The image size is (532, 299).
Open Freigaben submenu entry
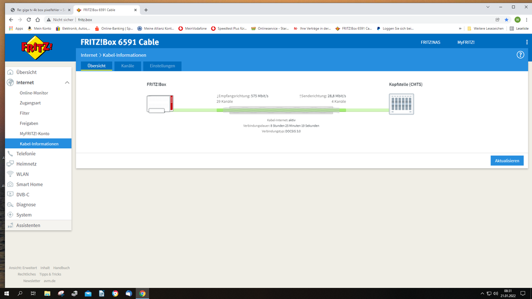pyautogui.click(x=29, y=123)
